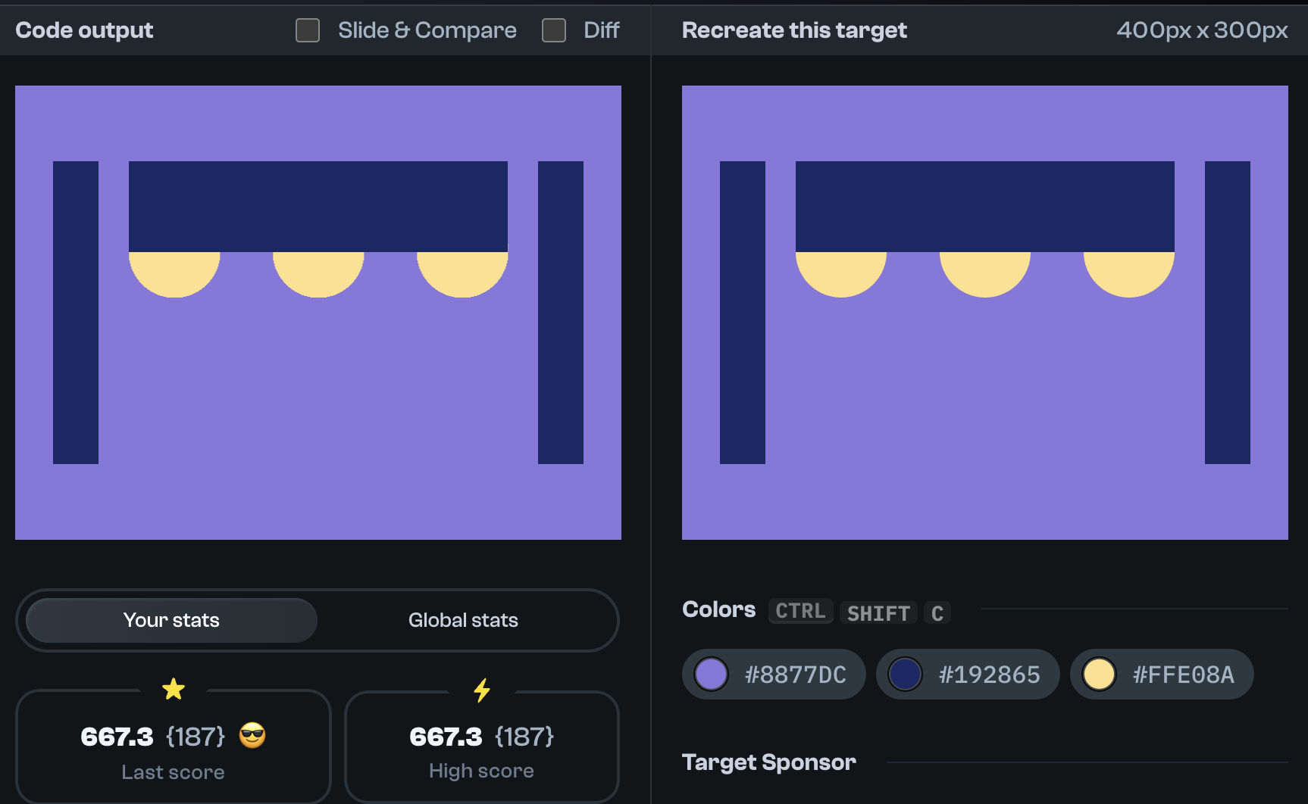1308x804 pixels.
Task: Click the Recreate this target heading
Action: (794, 30)
